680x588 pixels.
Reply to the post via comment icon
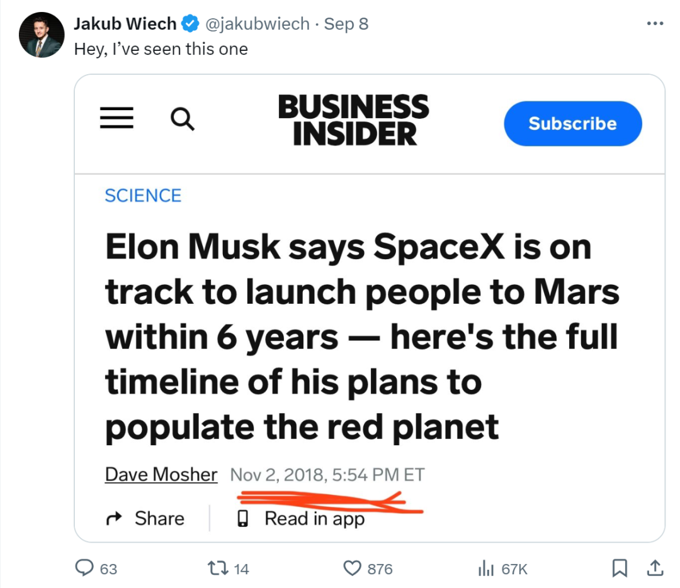[x=85, y=569]
